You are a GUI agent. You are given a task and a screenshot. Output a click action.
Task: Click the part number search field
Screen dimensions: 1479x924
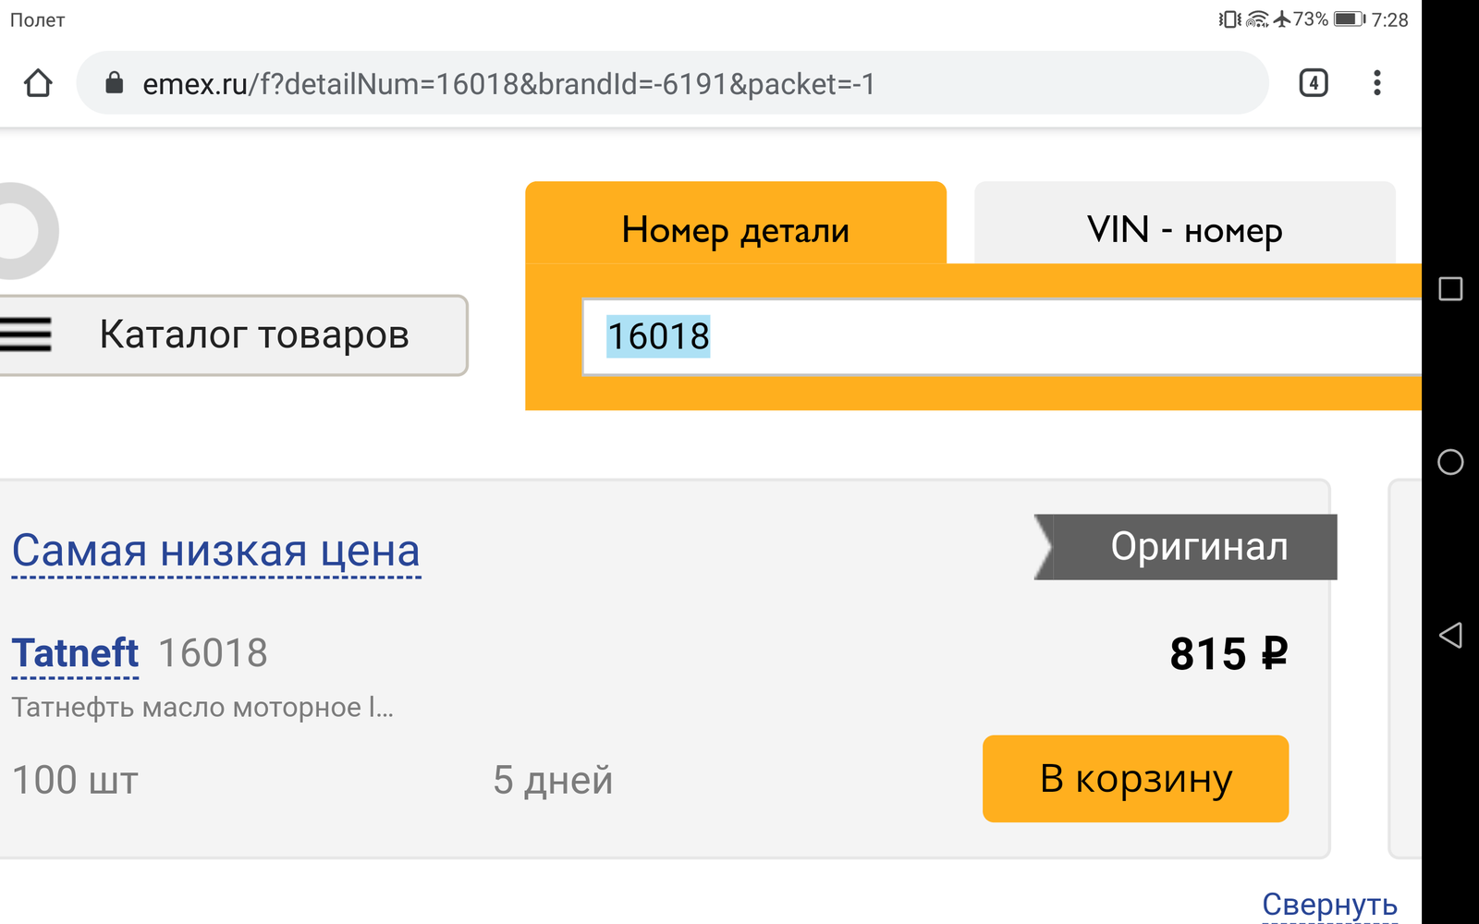1002,337
